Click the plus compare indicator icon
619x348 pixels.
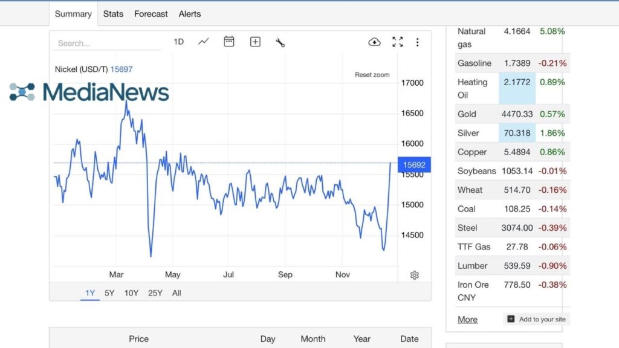(255, 42)
